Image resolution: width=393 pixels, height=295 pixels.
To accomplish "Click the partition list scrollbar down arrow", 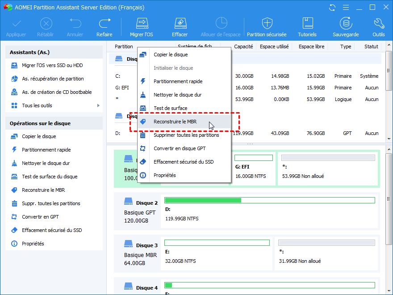I will (389, 139).
